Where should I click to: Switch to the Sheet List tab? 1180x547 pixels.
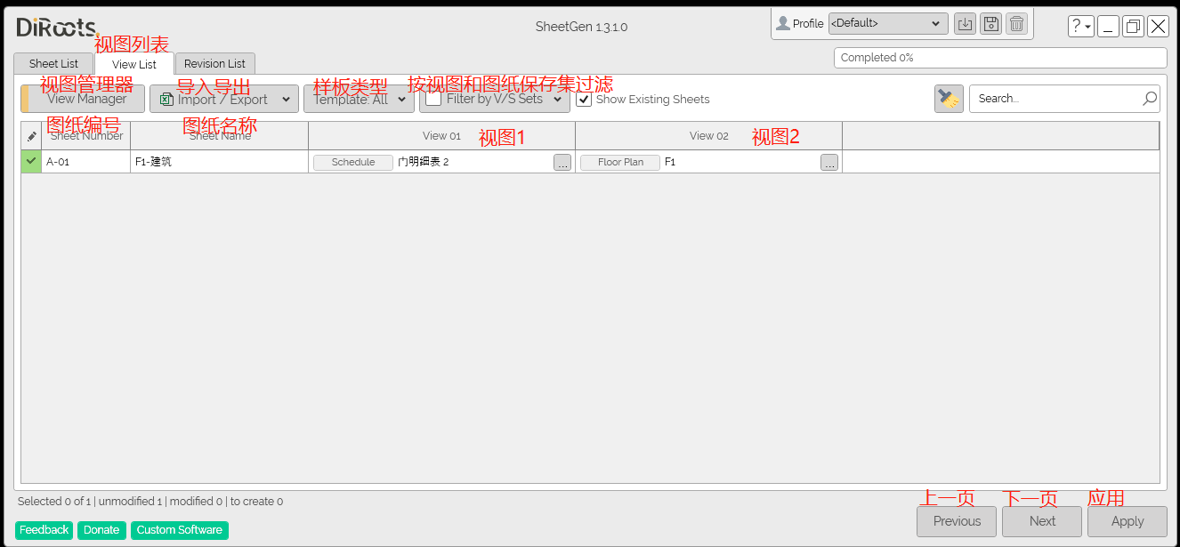coord(53,64)
